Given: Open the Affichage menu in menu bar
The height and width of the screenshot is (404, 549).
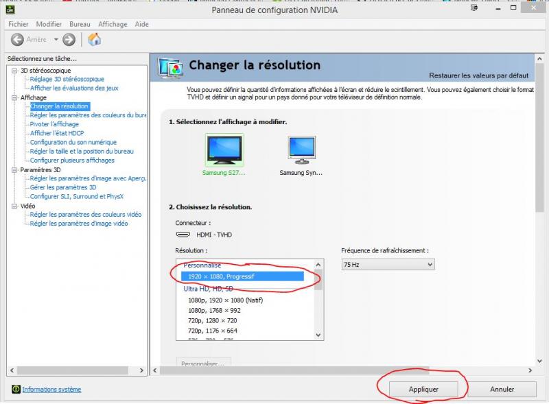Looking at the screenshot, I should tap(113, 24).
